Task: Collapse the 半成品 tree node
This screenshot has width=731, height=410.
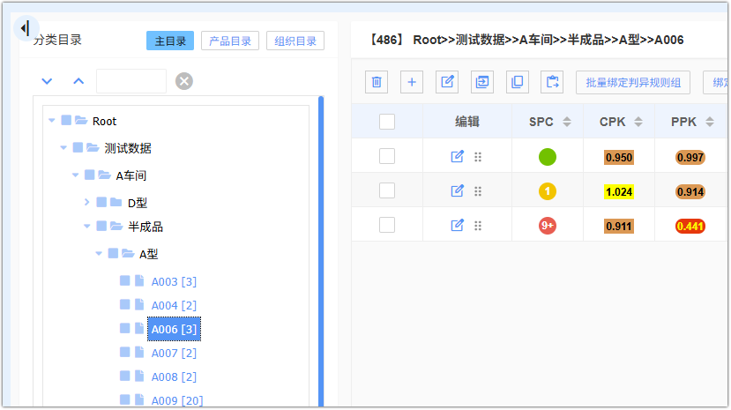Action: click(x=86, y=226)
